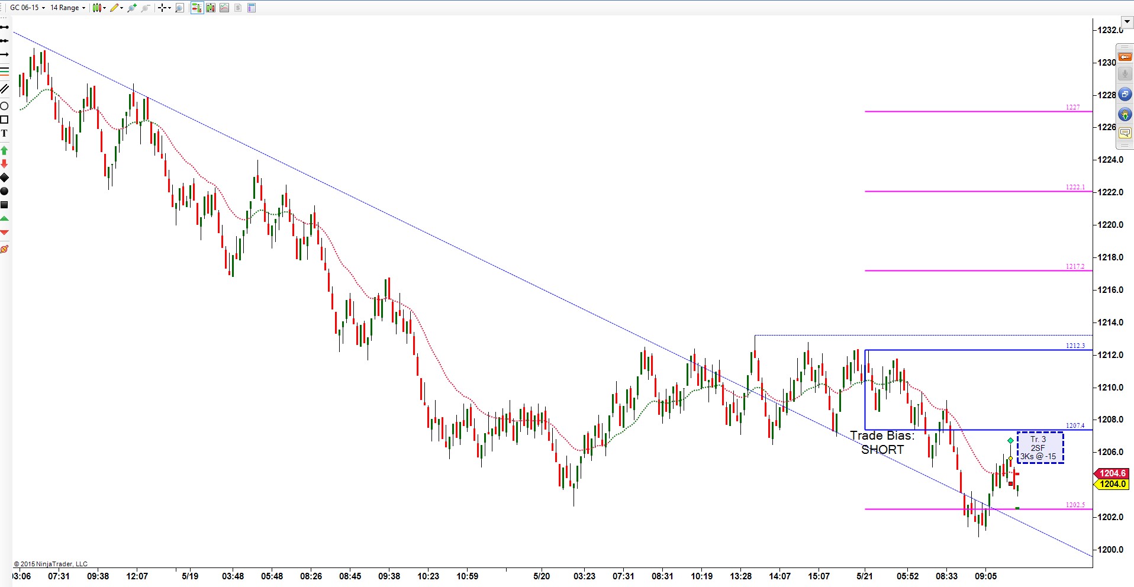Image resolution: width=1134 pixels, height=587 pixels.
Task: Click the orange back arrow panel button
Action: coord(1125,57)
